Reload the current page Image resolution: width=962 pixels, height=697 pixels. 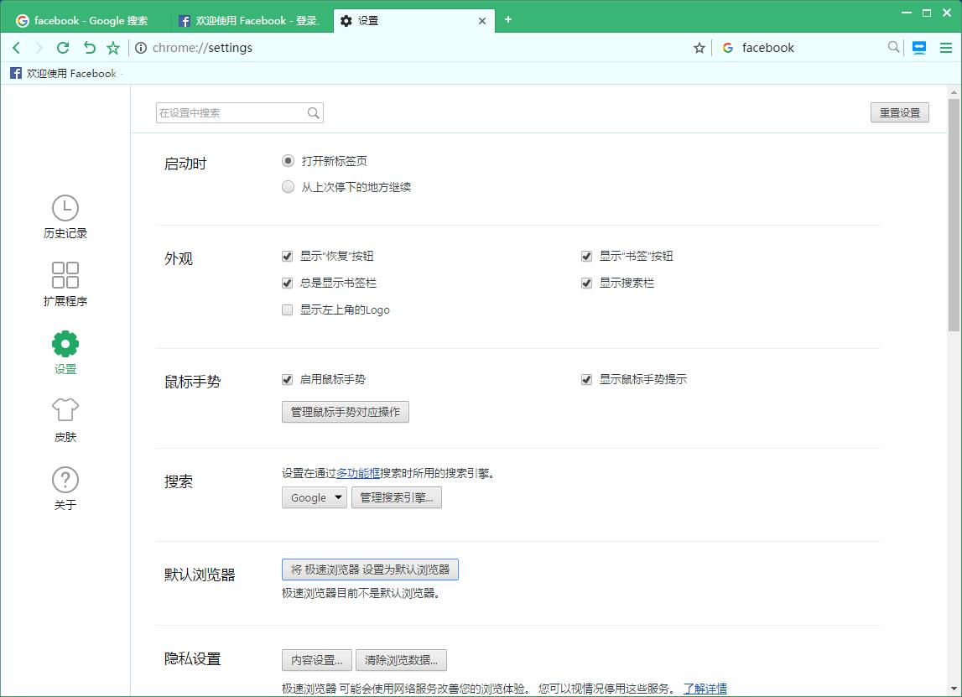point(63,48)
